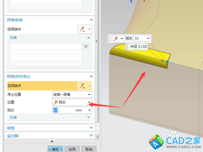Click blue endpoint handle on yellow fillet
Viewport: 203px width, 152px height.
click(x=167, y=61)
